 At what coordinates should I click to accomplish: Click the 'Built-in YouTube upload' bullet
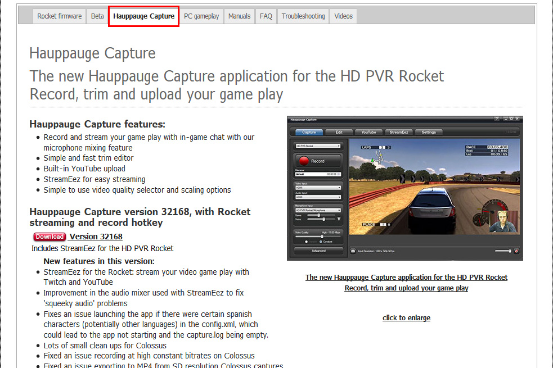84,169
